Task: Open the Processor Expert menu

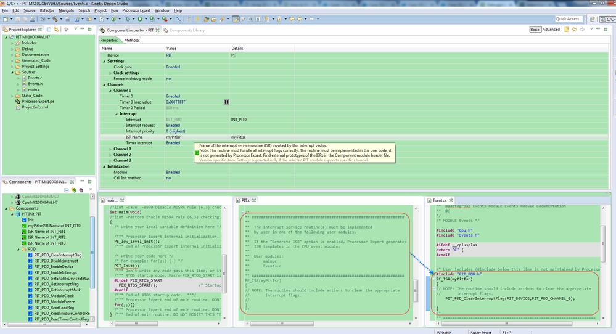Action: click(136, 10)
